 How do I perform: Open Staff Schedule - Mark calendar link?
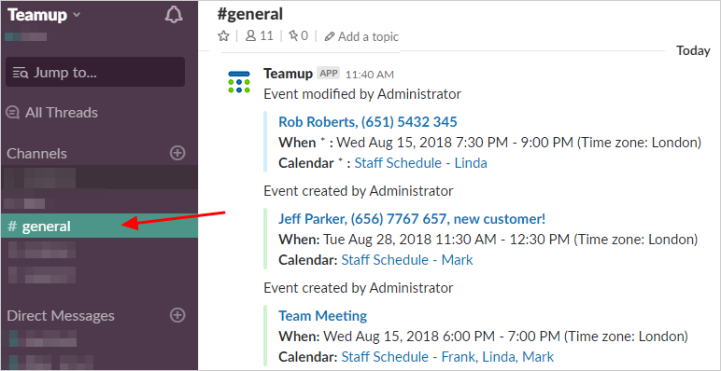tap(407, 260)
